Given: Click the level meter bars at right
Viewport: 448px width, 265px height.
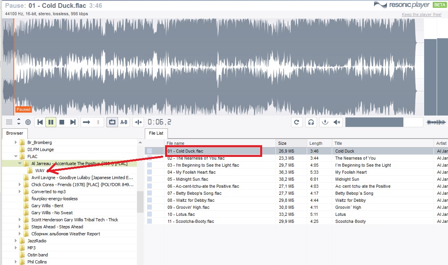Looking at the screenshot, I should coord(436,76).
